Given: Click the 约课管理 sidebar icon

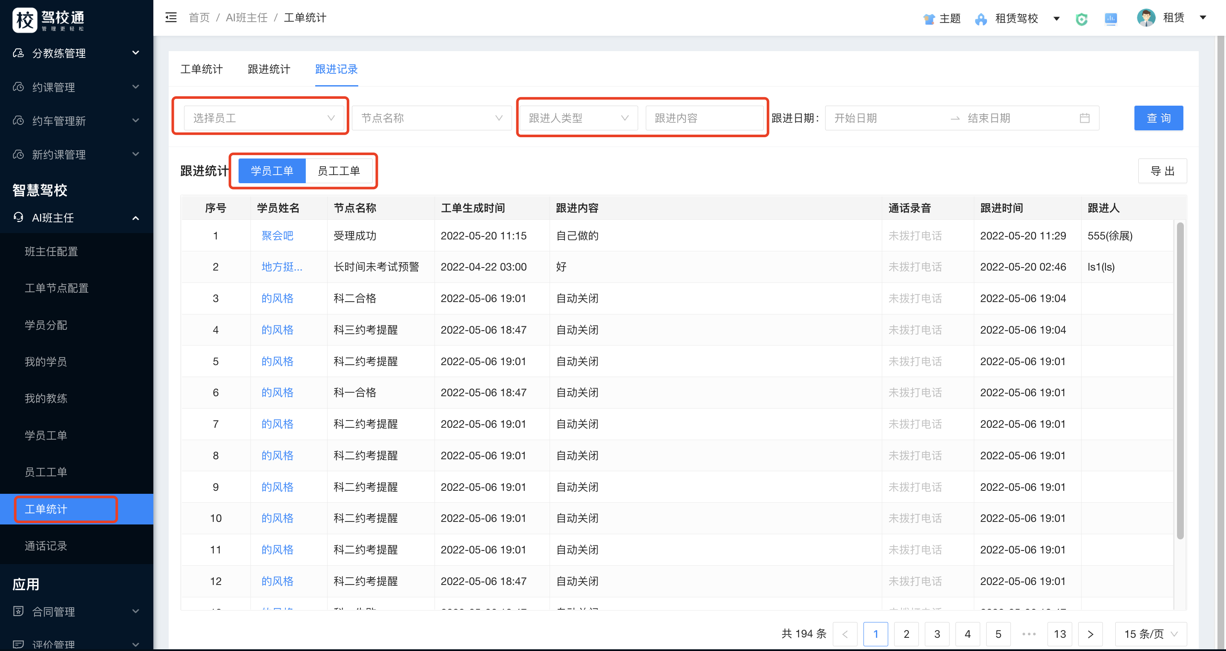Looking at the screenshot, I should (18, 87).
